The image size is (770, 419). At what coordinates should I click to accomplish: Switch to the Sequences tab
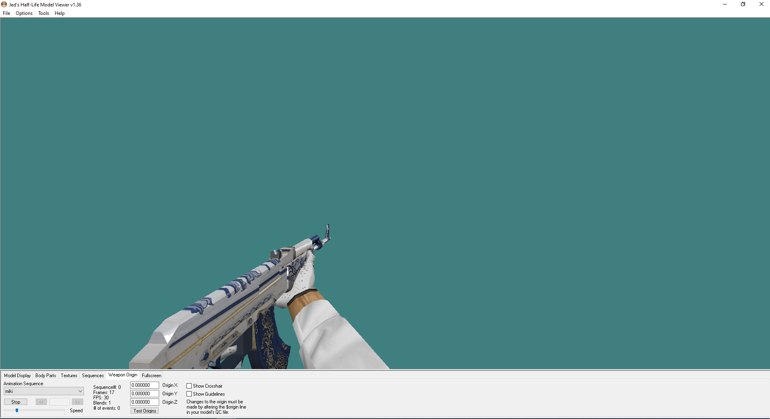[93, 376]
